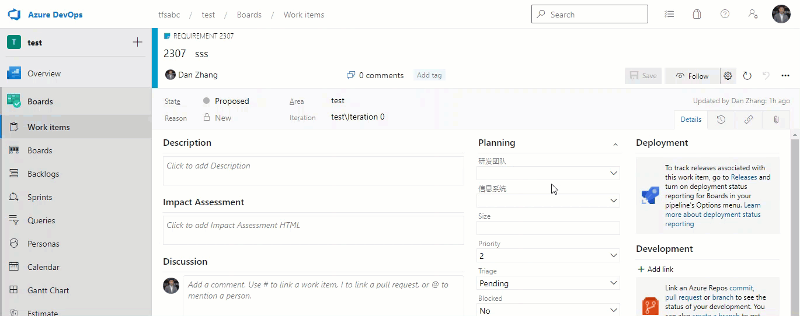The image size is (800, 316).
Task: Click the Personas sidebar icon
Action: [14, 244]
